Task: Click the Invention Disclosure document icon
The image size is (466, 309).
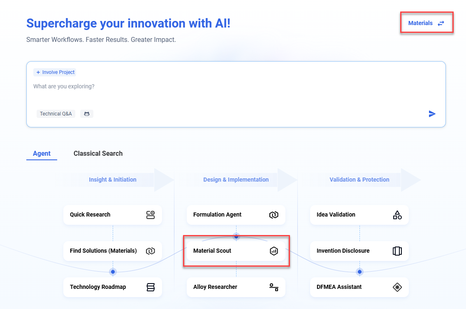Action: pos(397,251)
